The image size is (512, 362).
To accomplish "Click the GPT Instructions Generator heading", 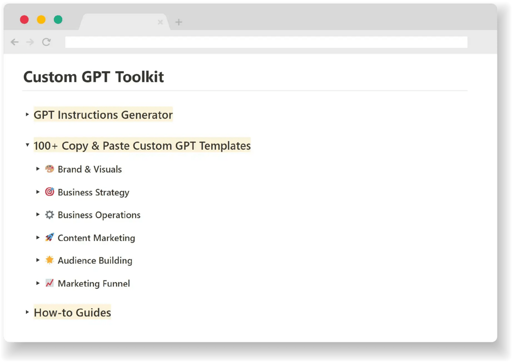I will (x=103, y=115).
